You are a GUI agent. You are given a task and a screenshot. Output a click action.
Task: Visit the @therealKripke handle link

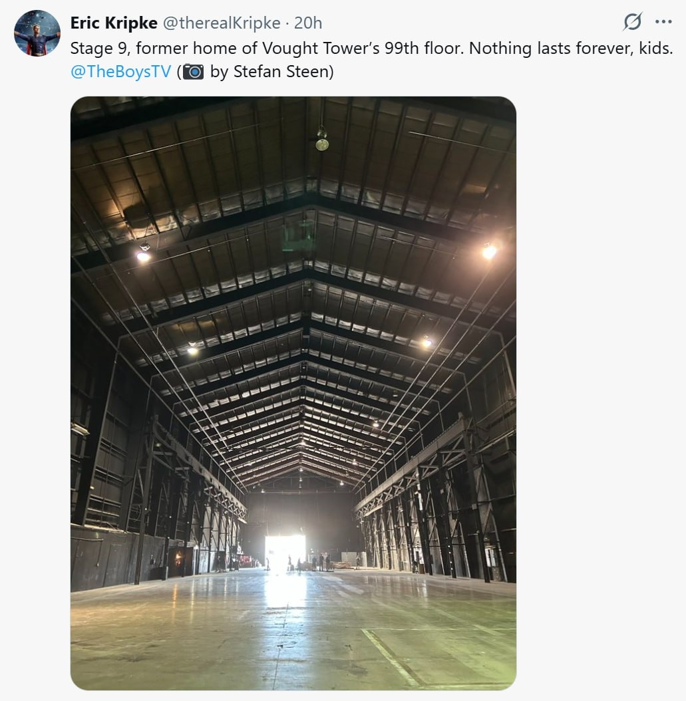tap(222, 23)
